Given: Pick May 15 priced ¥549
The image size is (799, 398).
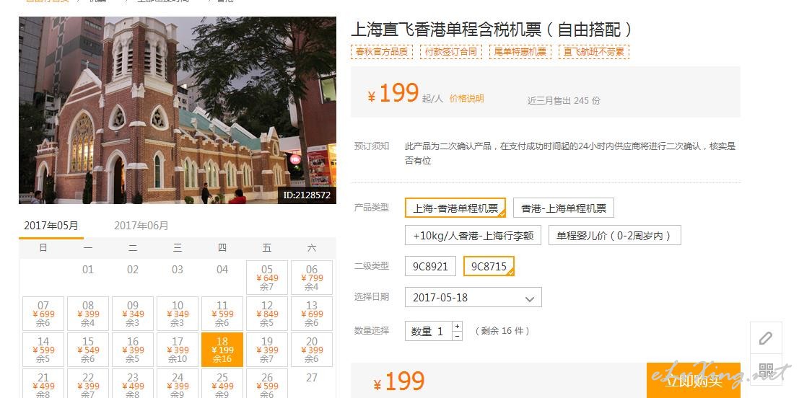Looking at the screenshot, I should (88, 350).
